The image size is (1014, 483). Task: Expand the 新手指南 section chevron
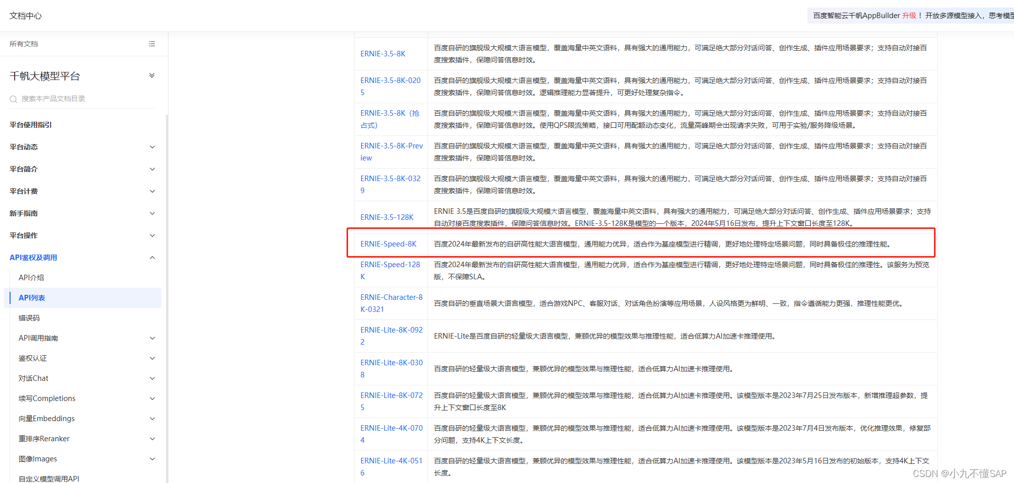tap(152, 213)
